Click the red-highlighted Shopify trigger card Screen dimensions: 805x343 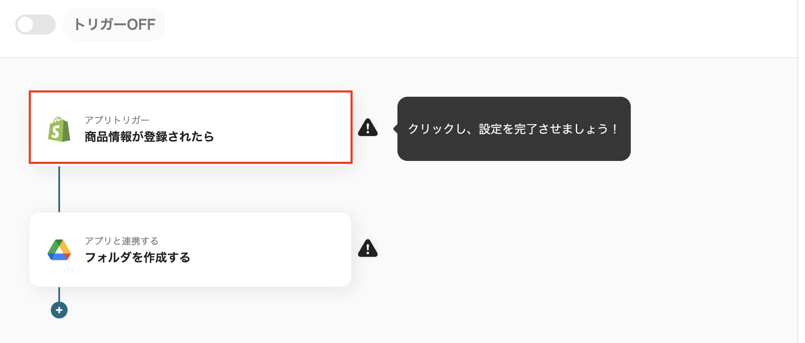190,127
